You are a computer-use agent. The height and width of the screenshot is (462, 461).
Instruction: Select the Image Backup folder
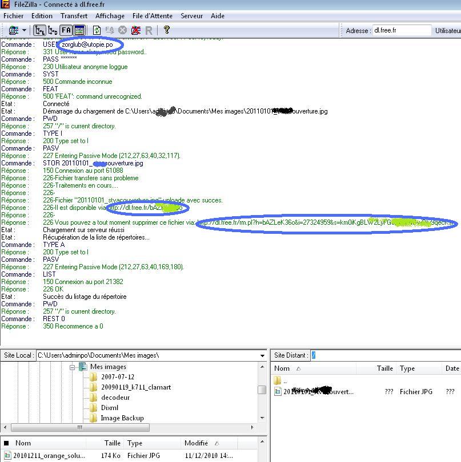122,418
